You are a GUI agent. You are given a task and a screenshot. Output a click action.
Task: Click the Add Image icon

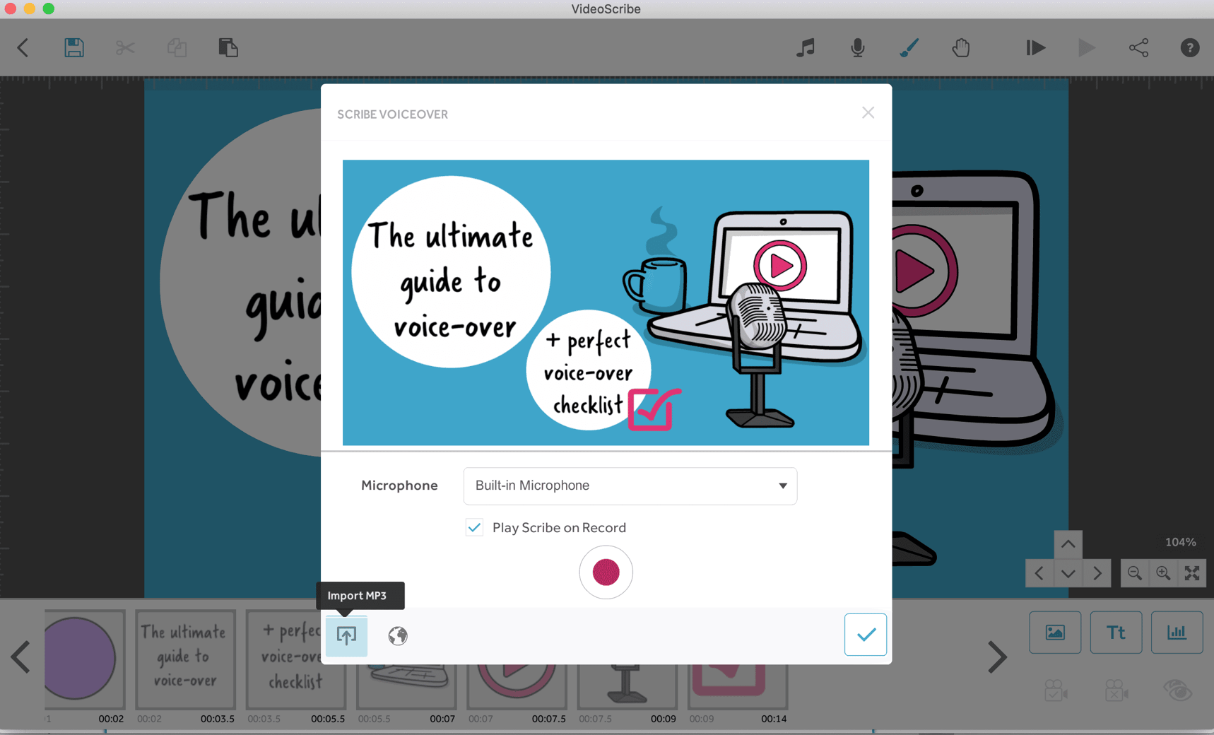[1055, 632]
